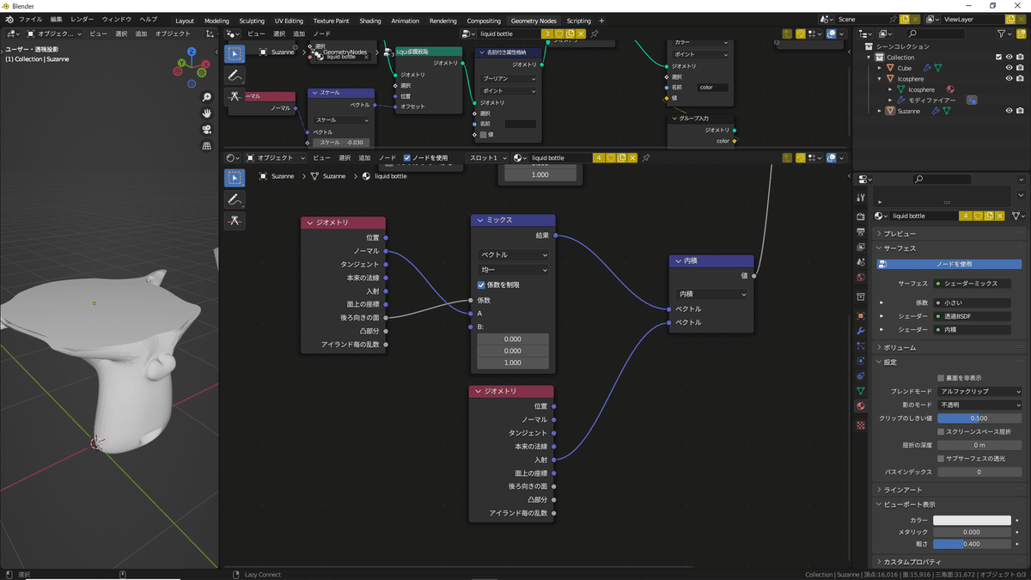Select the Links Cut tool in geometry node editor
Viewport: 1031px width, 580px height.
[235, 97]
